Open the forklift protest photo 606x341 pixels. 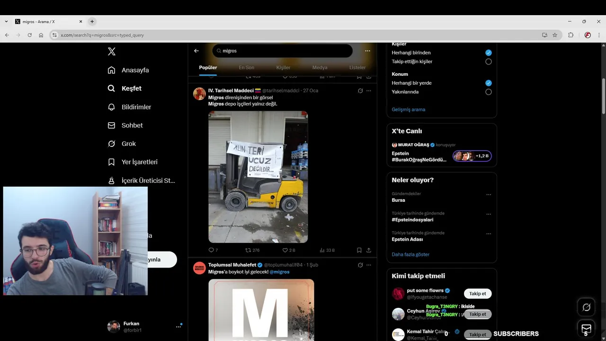[x=258, y=177]
